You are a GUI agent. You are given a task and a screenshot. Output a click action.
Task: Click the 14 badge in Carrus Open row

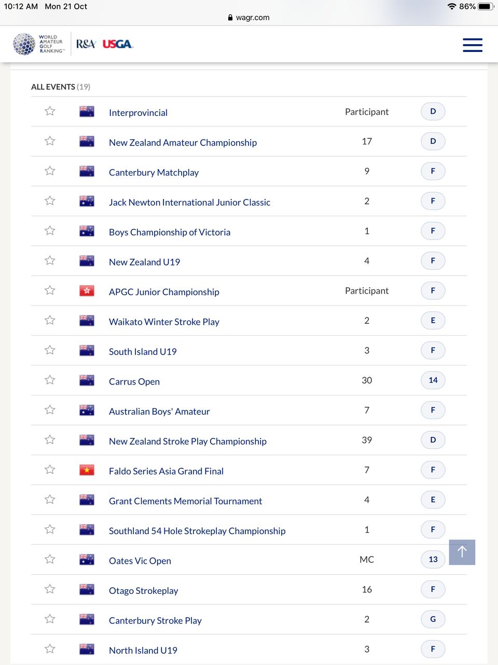pos(433,380)
